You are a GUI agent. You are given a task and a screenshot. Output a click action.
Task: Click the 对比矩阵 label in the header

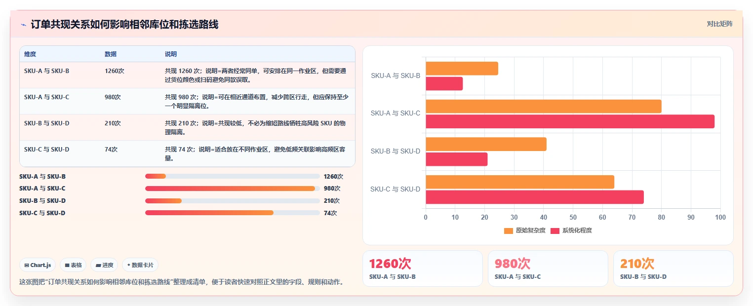coord(719,24)
